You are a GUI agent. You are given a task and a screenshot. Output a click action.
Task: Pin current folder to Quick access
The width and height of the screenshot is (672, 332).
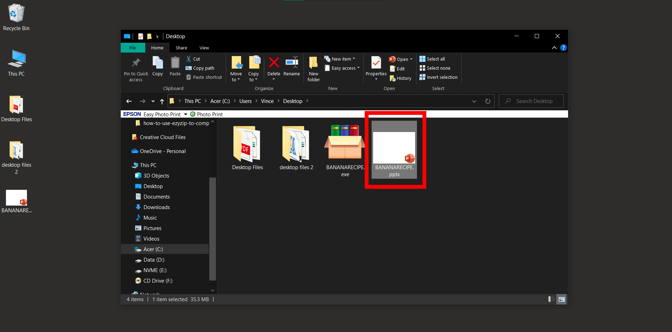point(136,68)
